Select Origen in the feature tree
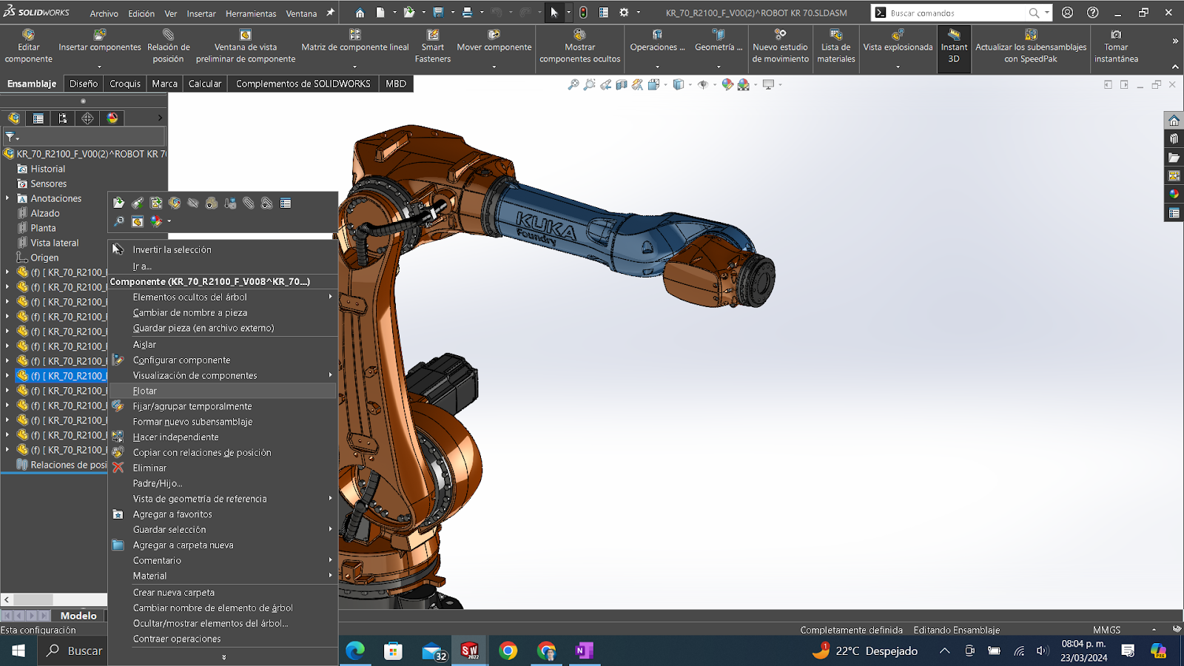 (x=44, y=258)
